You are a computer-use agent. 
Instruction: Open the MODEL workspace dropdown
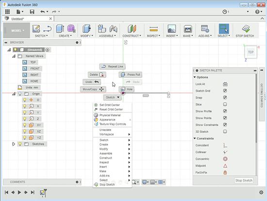click(17, 30)
